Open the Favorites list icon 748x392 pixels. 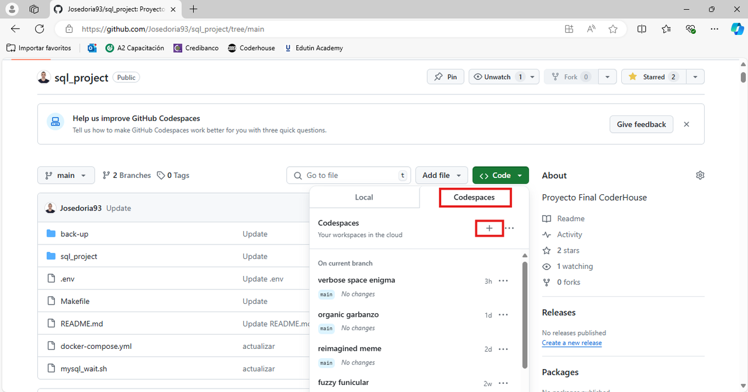(666, 29)
